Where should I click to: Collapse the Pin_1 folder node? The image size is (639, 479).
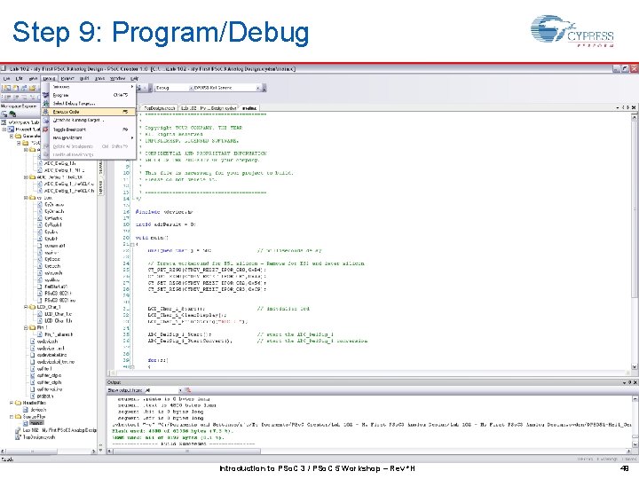(x=26, y=327)
